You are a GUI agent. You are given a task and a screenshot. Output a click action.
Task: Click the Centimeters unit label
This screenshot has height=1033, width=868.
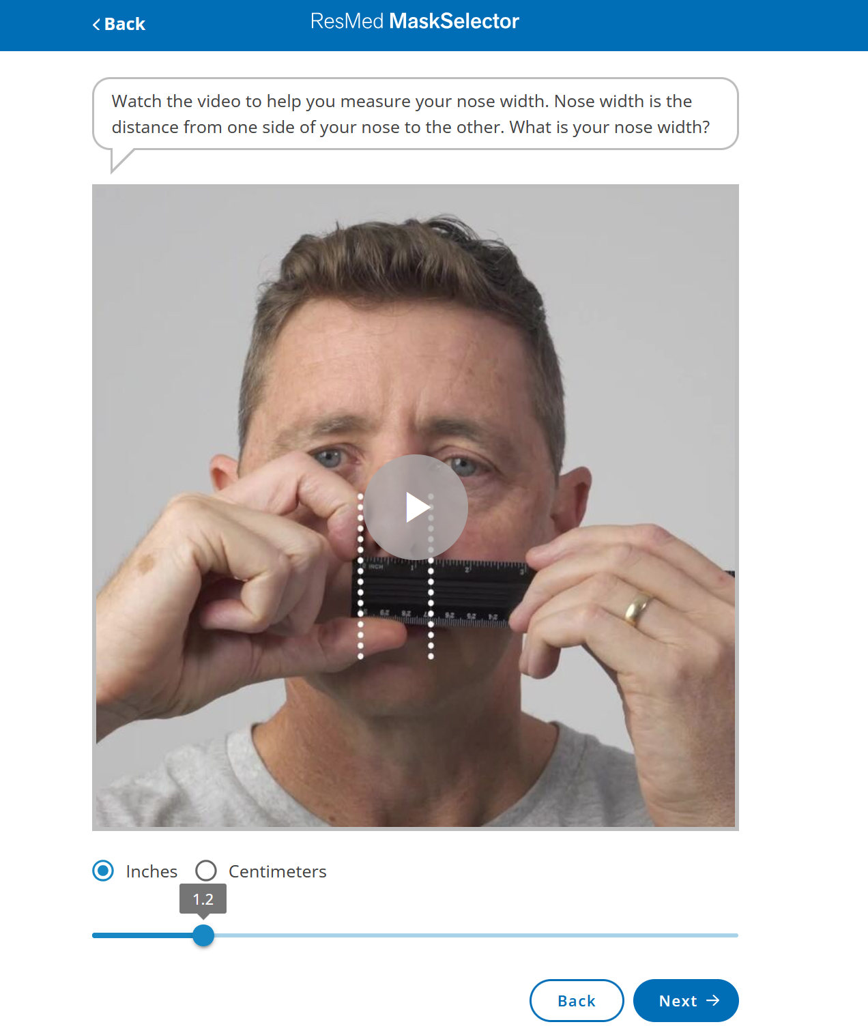pos(278,871)
